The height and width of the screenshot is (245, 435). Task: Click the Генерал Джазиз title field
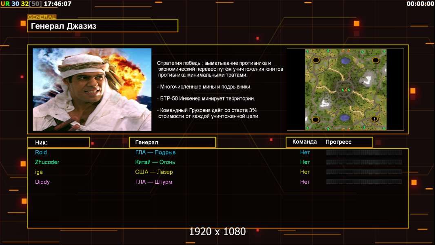click(102, 26)
